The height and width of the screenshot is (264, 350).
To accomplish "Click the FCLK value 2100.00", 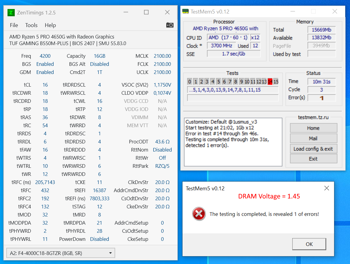I will click(162, 64).
